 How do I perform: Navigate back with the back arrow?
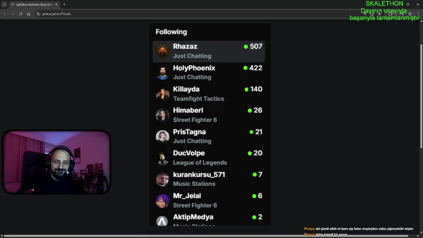tap(5, 14)
